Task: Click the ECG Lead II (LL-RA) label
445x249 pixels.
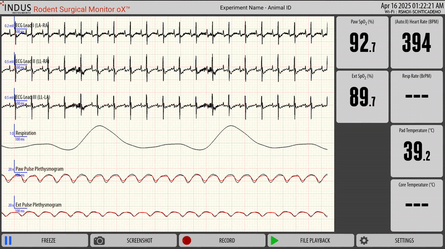Action: [32, 61]
